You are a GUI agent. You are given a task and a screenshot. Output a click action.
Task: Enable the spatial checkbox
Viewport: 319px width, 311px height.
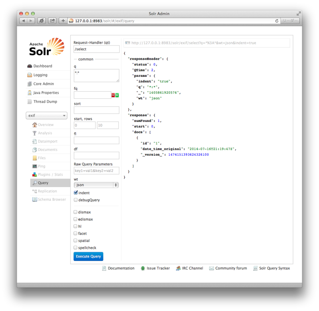[75, 241]
